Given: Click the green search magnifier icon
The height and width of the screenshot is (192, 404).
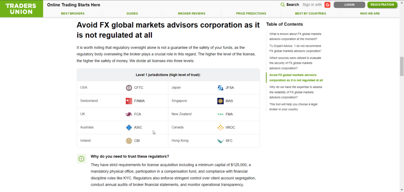Looking at the screenshot, I should click(282, 5).
